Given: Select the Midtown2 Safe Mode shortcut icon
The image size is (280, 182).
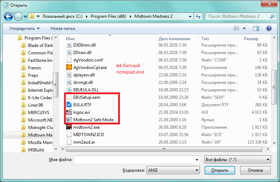Looking at the screenshot, I should (69, 120).
